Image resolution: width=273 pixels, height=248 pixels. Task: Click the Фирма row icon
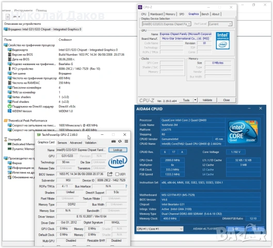click(10, 163)
